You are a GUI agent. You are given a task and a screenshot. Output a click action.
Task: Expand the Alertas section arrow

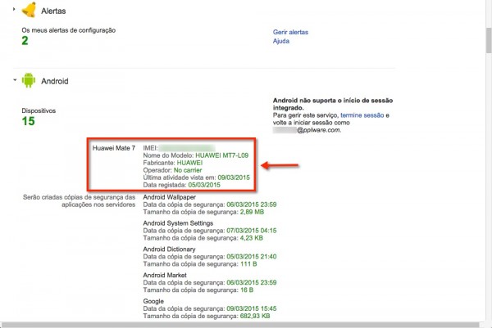pos(14,9)
